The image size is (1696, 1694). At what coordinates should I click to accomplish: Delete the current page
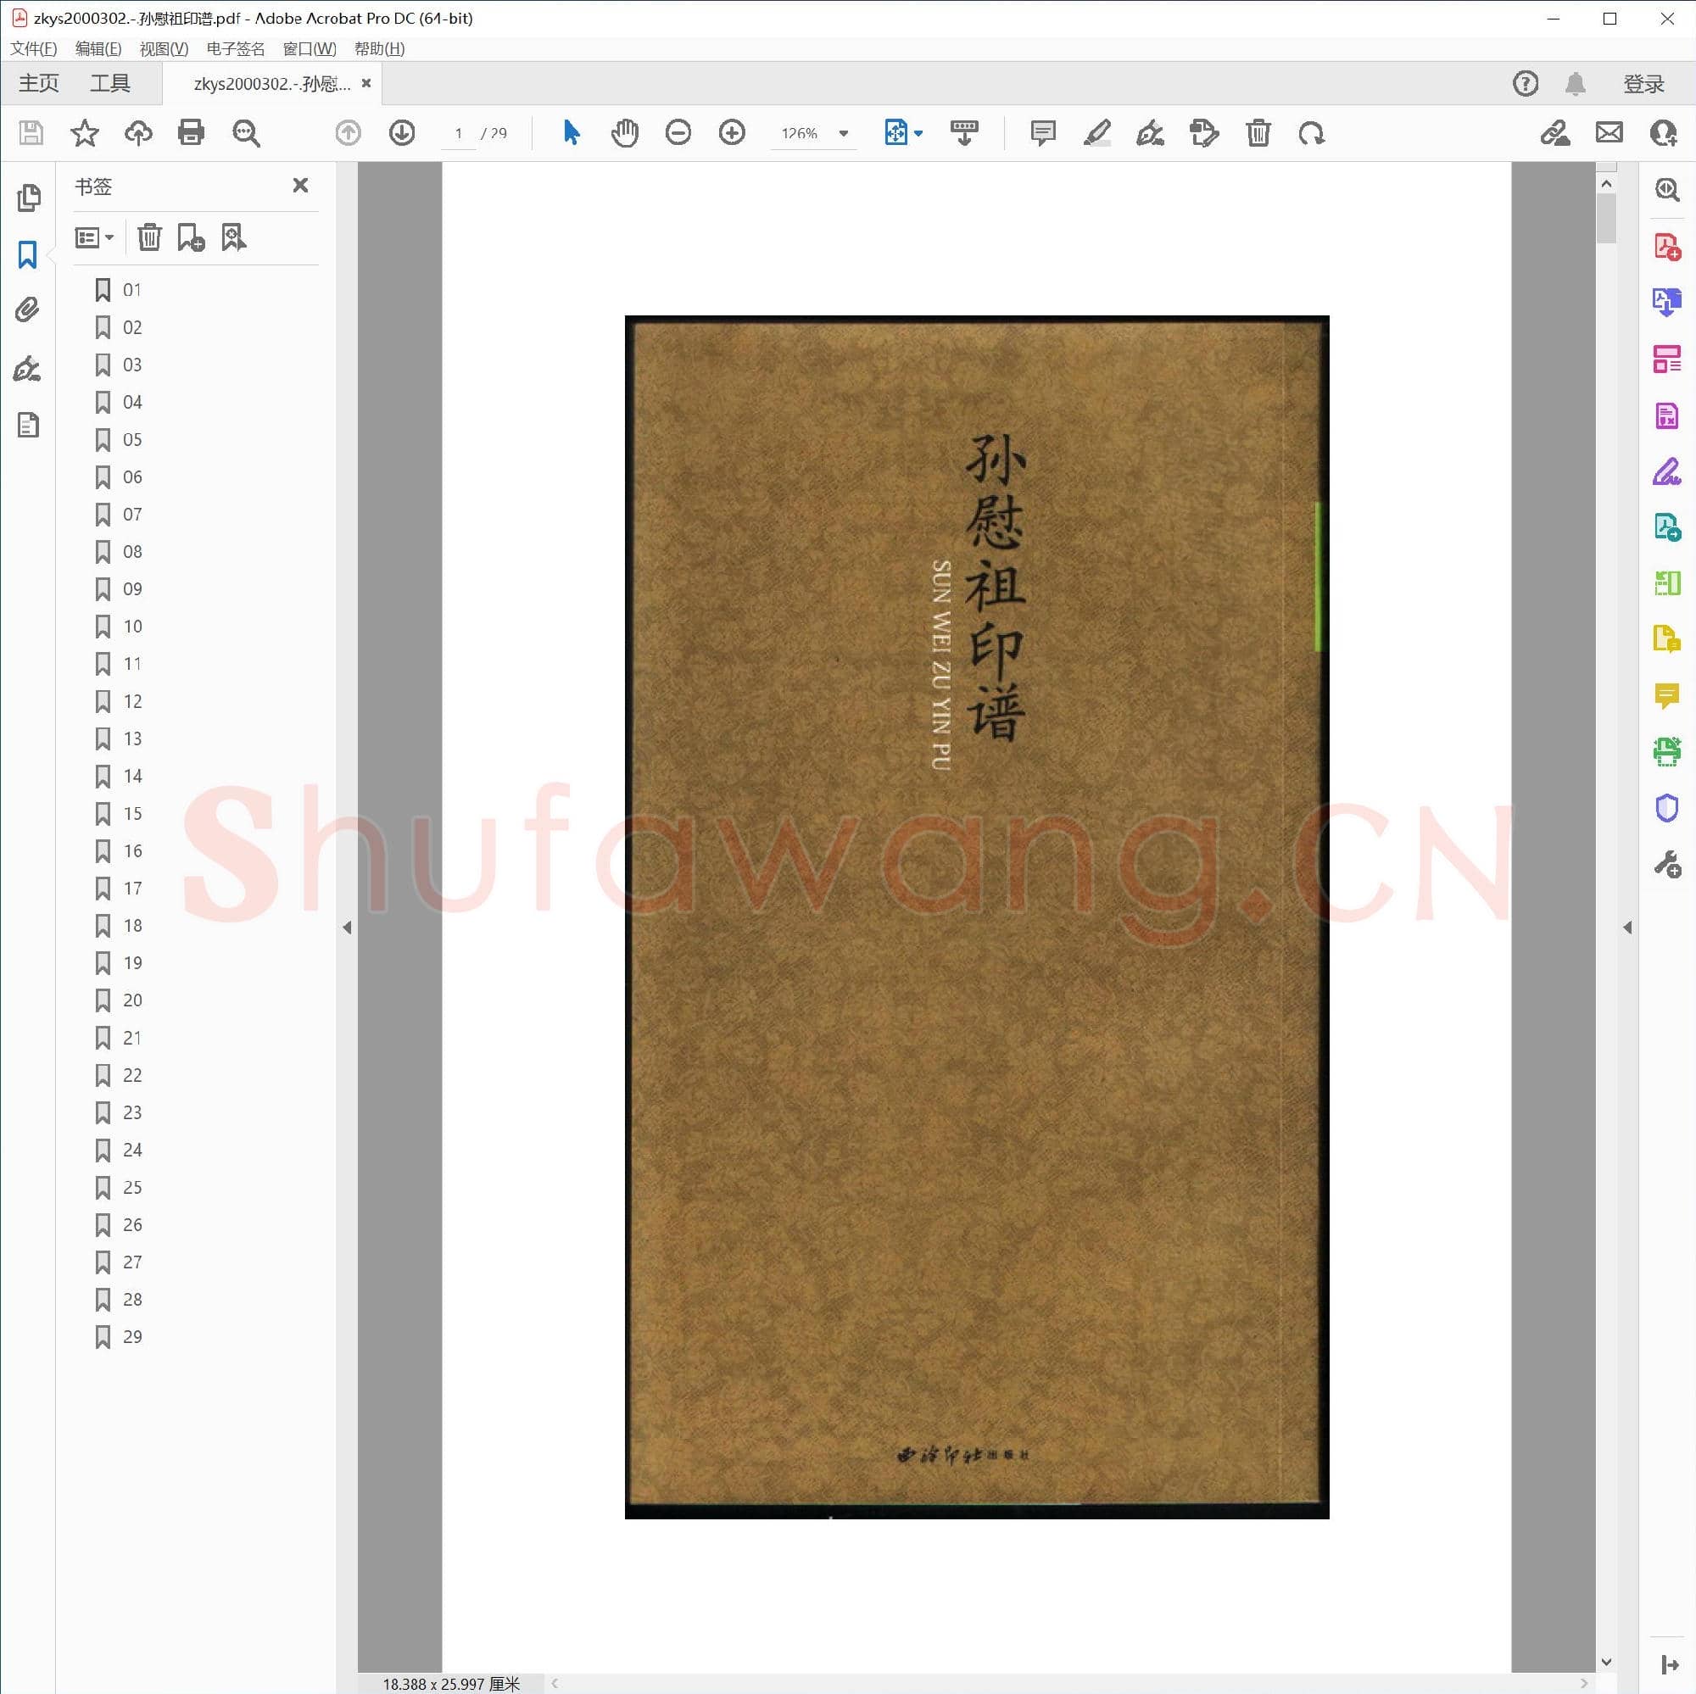pos(1258,133)
